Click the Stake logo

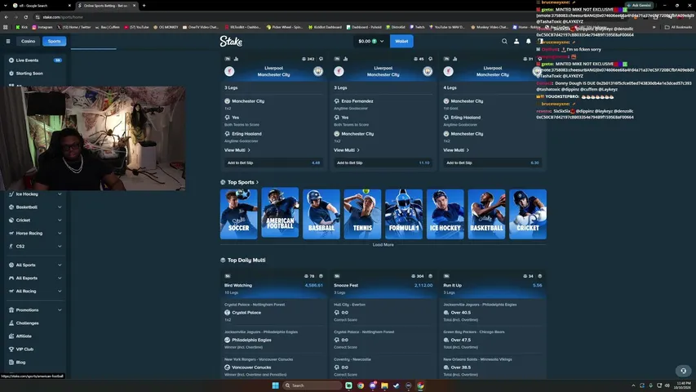pyautogui.click(x=231, y=42)
